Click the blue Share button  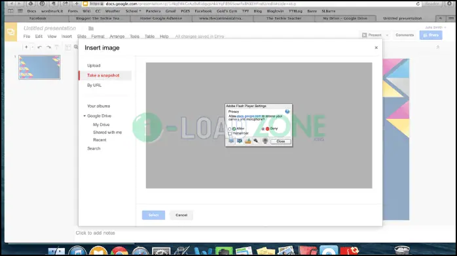click(431, 35)
